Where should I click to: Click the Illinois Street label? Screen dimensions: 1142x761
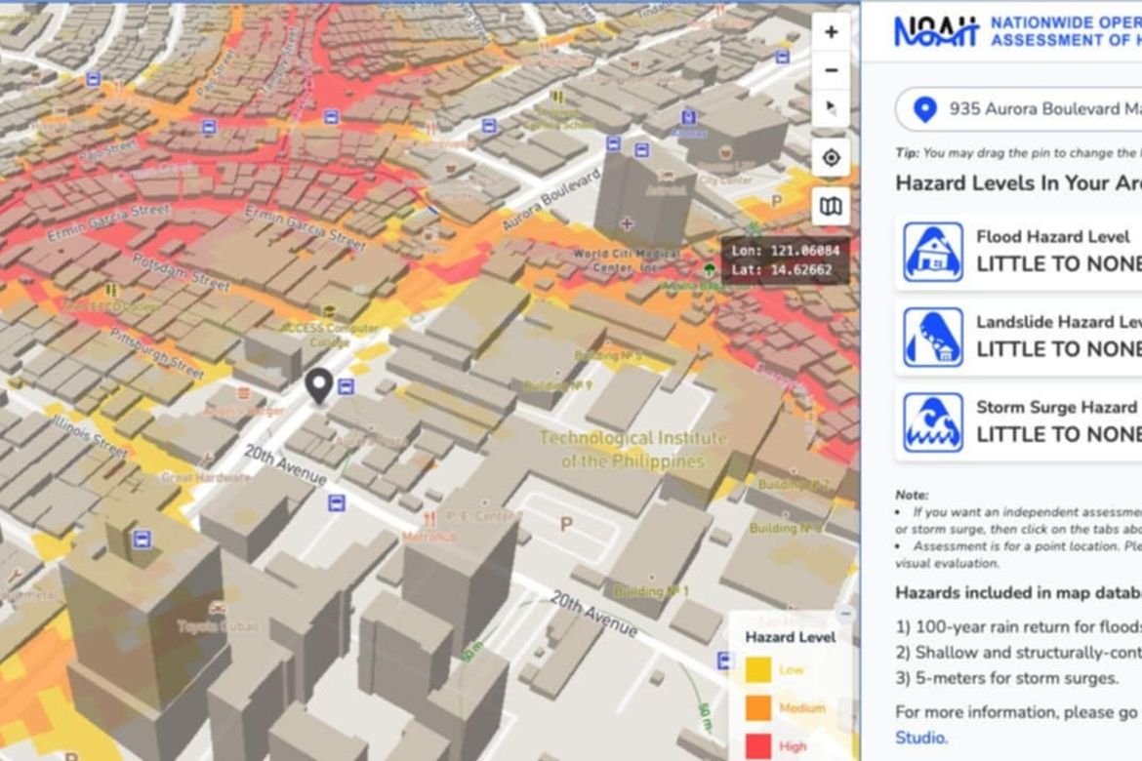pos(90,436)
